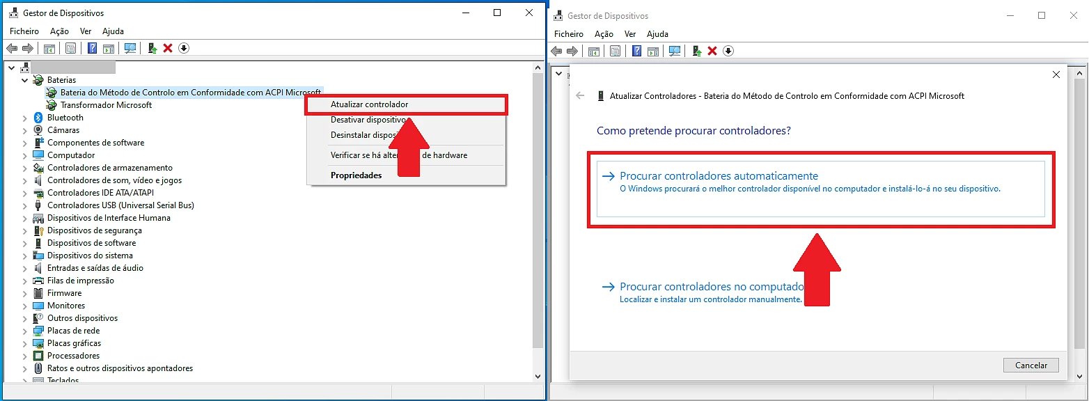Open the Properties toolbar icon in the left window
Image resolution: width=1089 pixels, height=401 pixels.
(70, 48)
